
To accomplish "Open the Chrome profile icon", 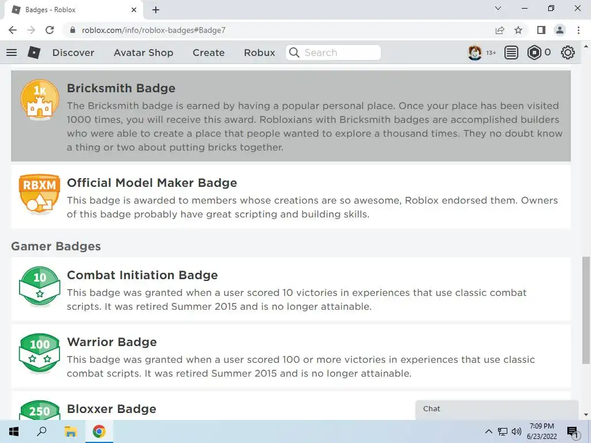I will pos(560,30).
